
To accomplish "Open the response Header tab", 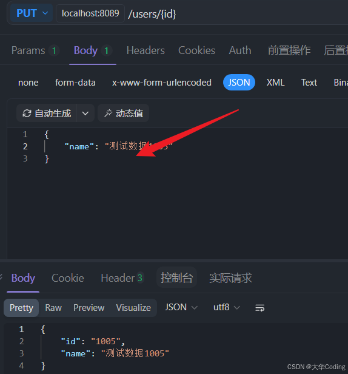I will [122, 278].
